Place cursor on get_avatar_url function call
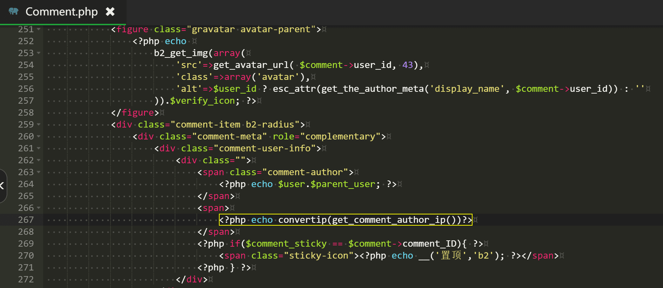663x288 pixels. (251, 65)
